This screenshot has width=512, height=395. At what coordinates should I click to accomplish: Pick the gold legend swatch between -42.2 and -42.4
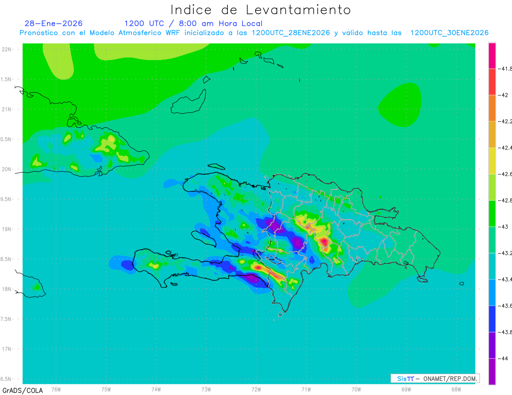point(492,135)
